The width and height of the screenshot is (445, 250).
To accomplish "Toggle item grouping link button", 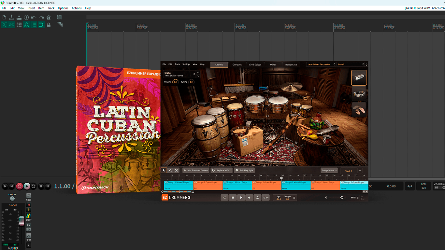I will click(x=12, y=25).
